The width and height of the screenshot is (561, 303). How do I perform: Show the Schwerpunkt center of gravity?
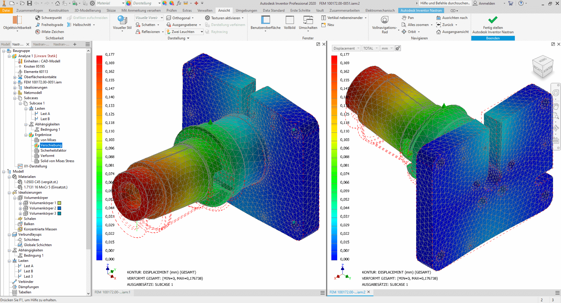[49, 18]
